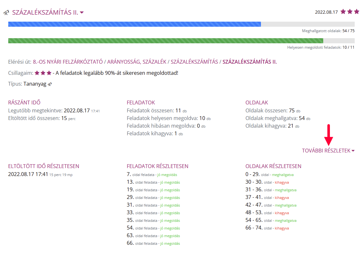The height and width of the screenshot is (254, 362).
Task: Click the star icons in the Csillagaim row
Action: pyautogui.click(x=43, y=73)
